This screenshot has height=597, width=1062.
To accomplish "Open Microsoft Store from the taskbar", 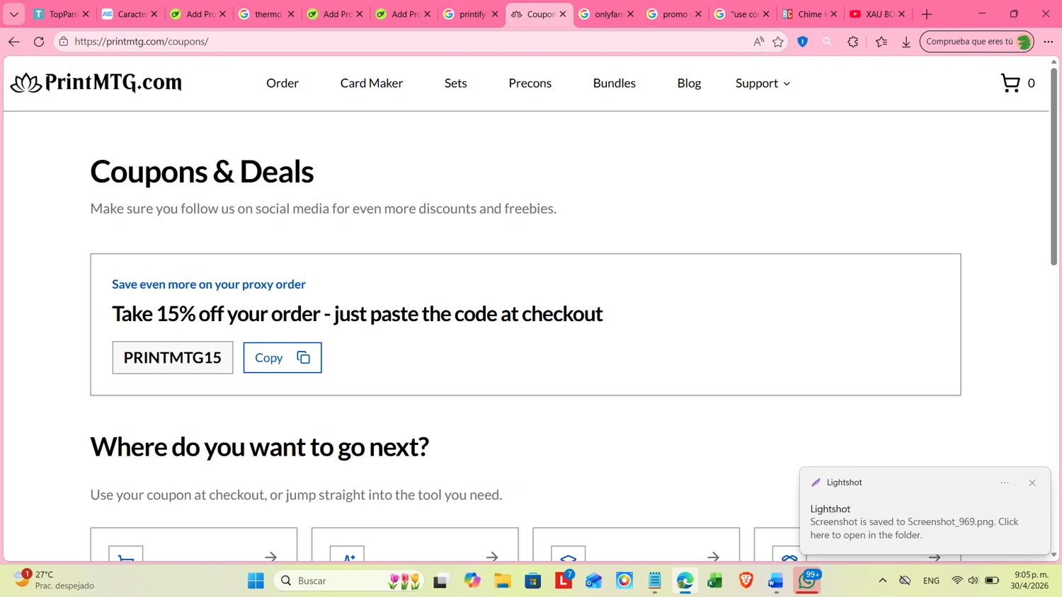I will click(x=533, y=581).
